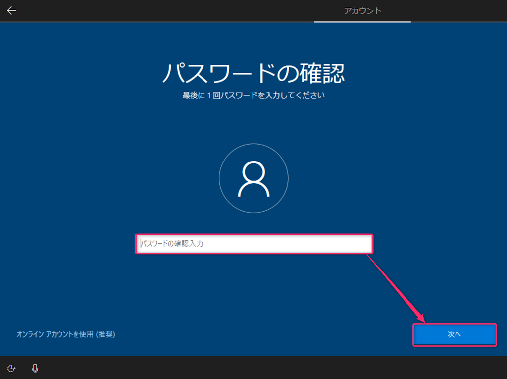Click the パスワードの確認 heading
This screenshot has height=379, width=507.
pyautogui.click(x=253, y=73)
